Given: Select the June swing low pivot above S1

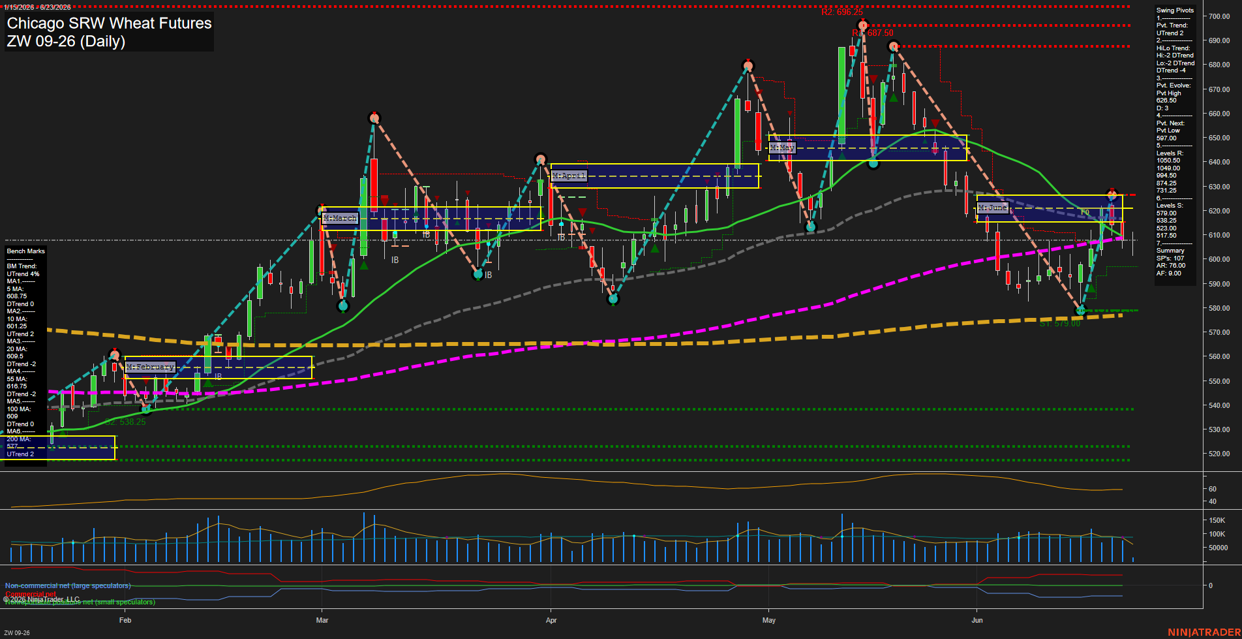Looking at the screenshot, I should [x=1081, y=311].
